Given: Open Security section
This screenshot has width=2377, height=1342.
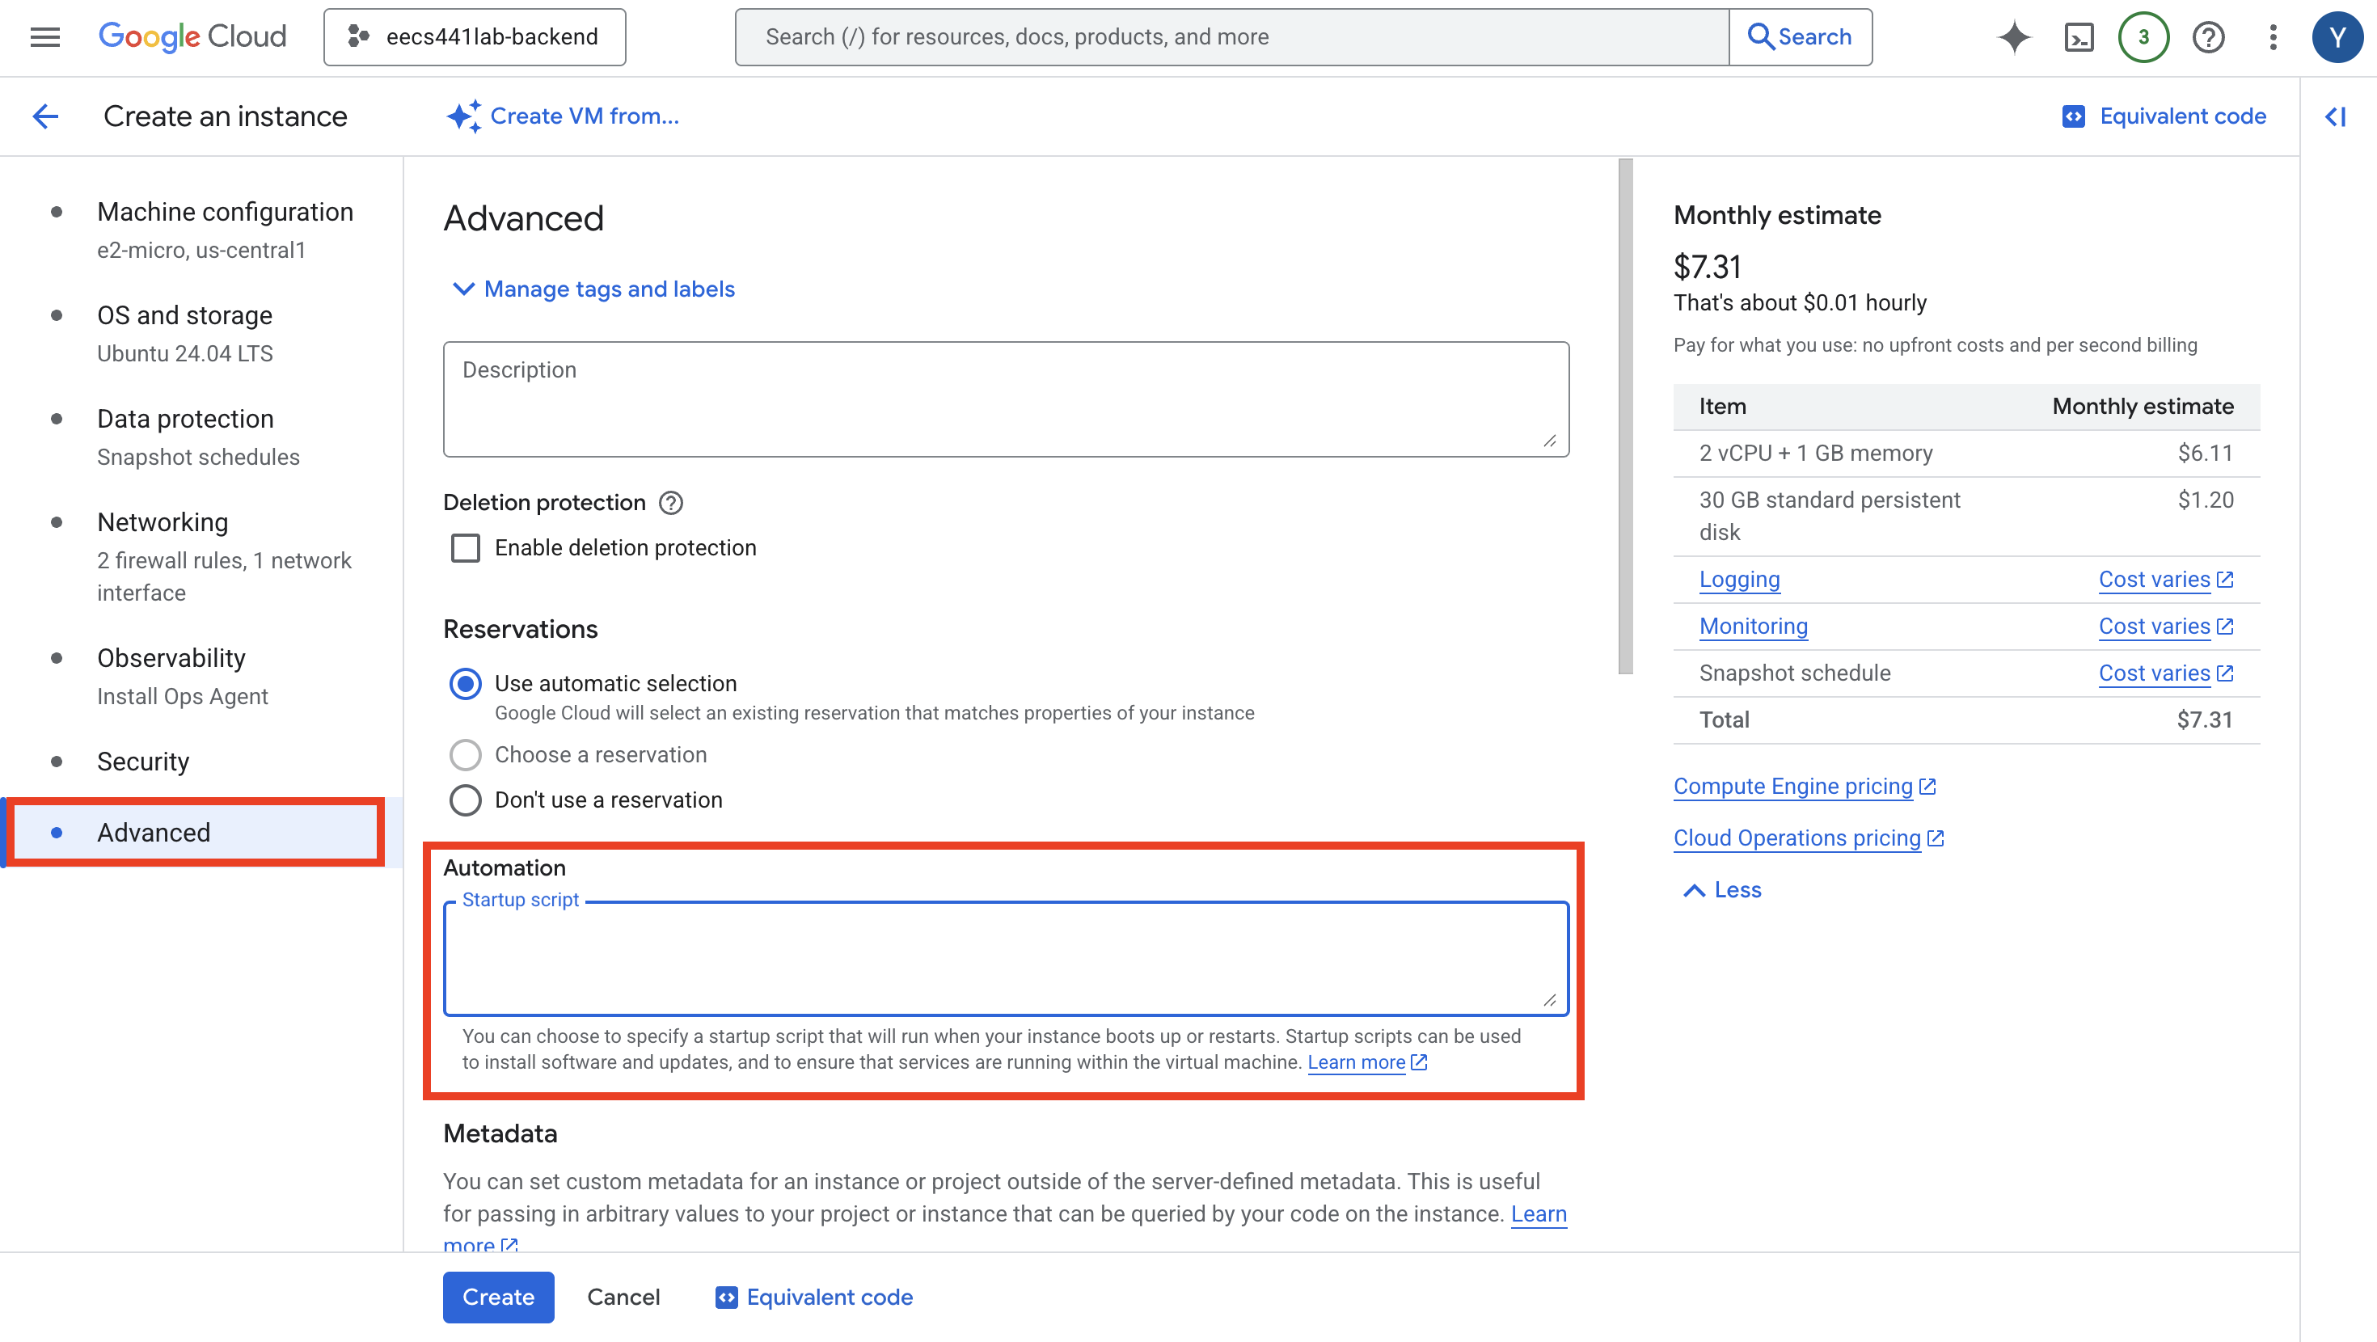Looking at the screenshot, I should click(143, 762).
